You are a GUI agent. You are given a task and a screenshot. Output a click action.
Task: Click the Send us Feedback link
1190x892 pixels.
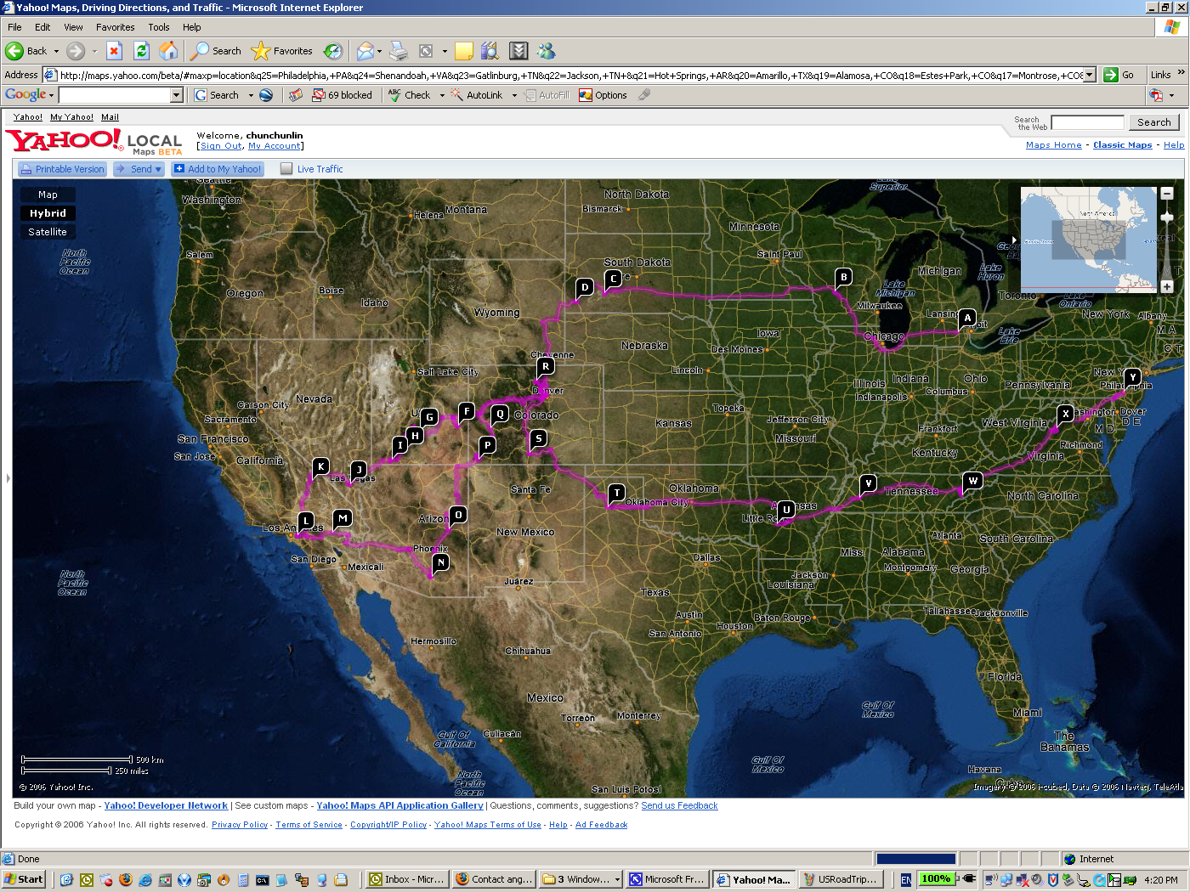(x=679, y=805)
